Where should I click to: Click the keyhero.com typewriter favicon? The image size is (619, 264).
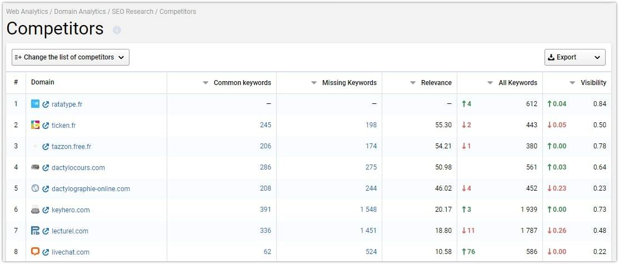pos(35,210)
